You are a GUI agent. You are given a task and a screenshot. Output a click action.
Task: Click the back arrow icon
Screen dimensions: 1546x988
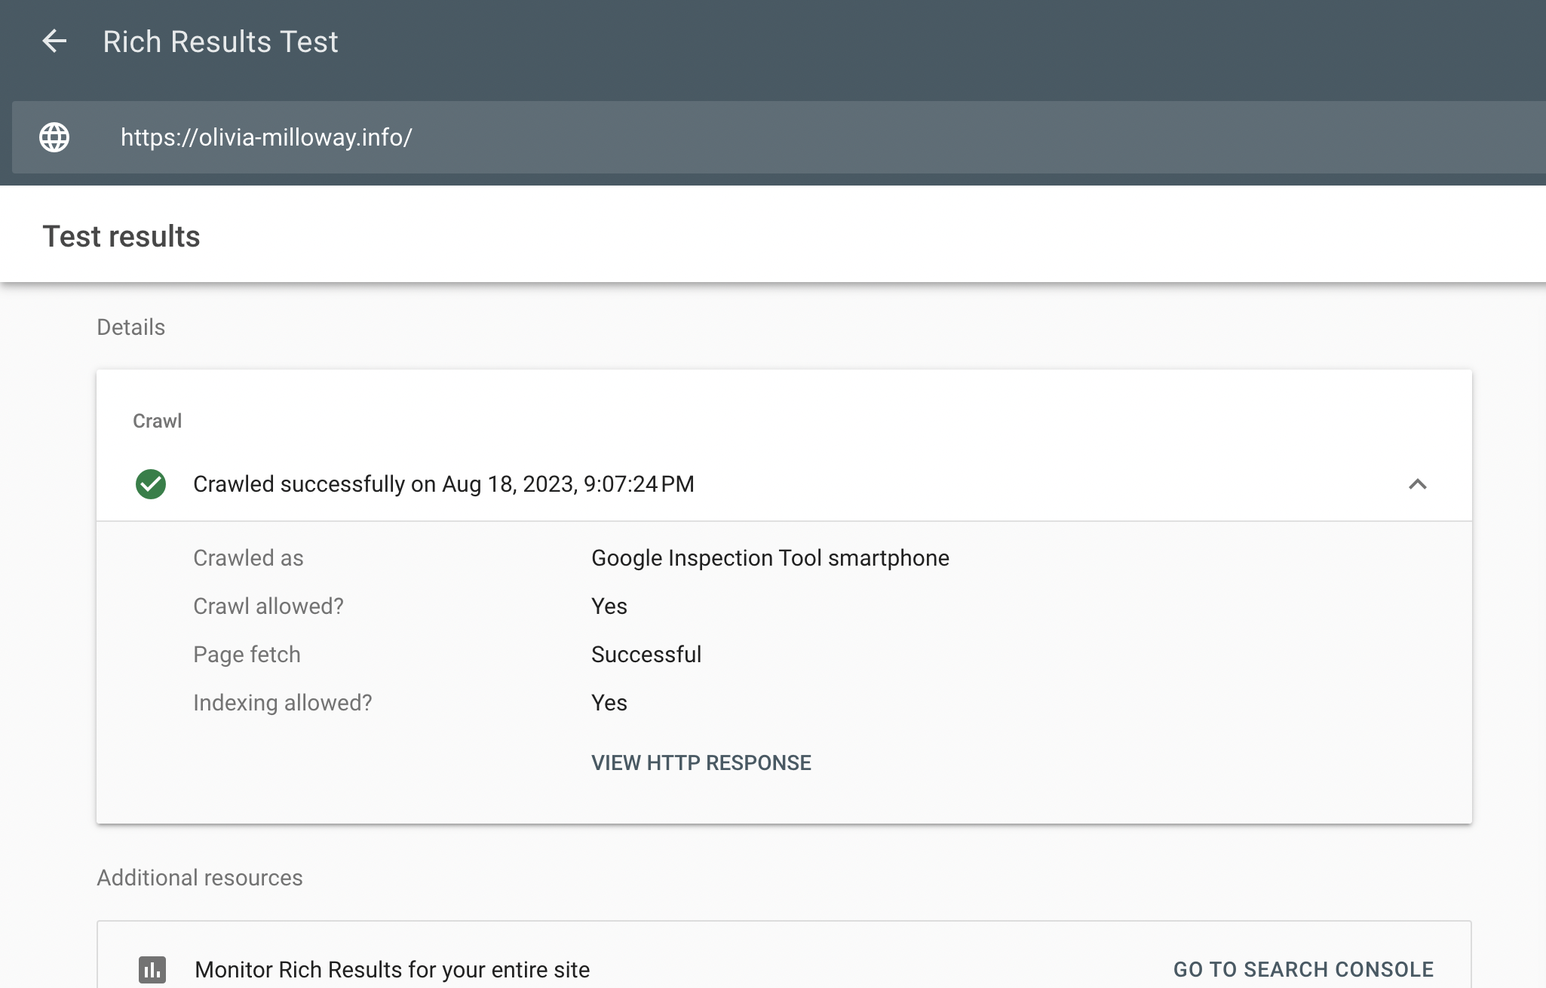click(54, 41)
